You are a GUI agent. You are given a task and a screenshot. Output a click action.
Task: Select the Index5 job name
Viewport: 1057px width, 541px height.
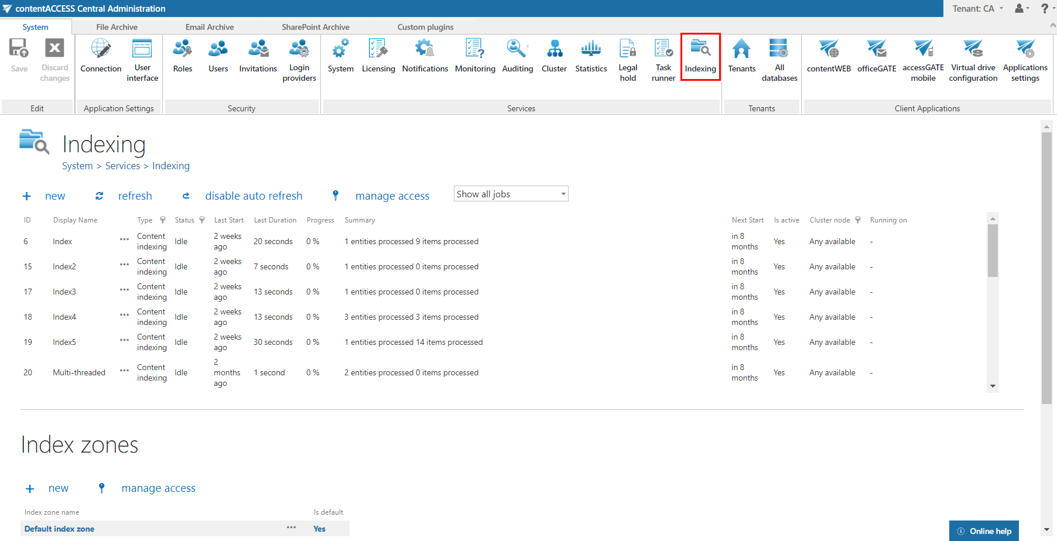tap(64, 342)
